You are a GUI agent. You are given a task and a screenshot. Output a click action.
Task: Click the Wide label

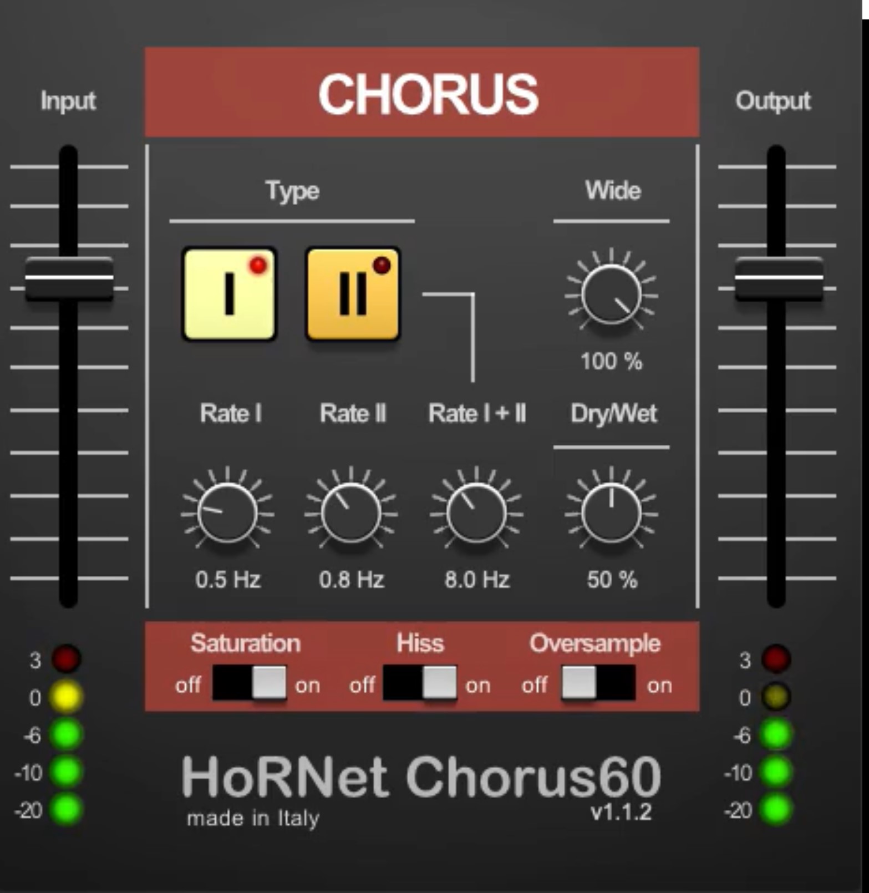click(613, 190)
